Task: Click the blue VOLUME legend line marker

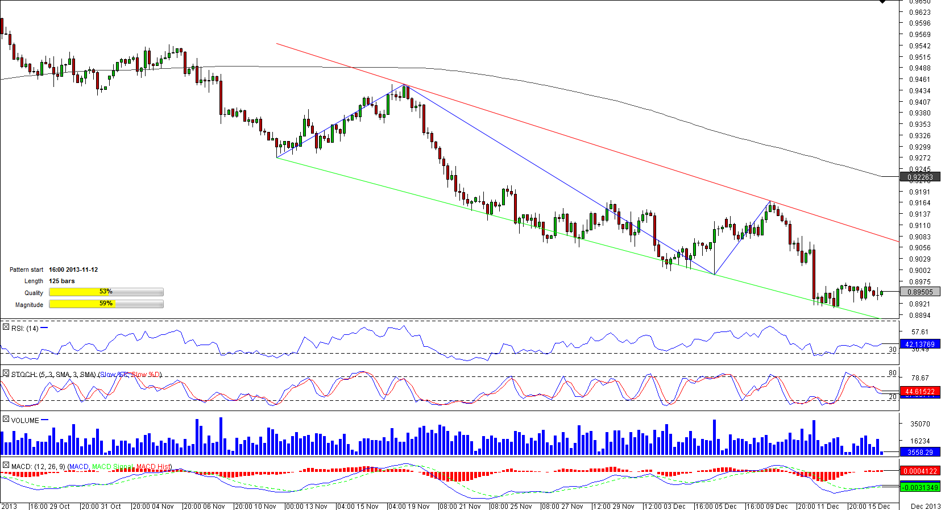Action: tap(45, 420)
